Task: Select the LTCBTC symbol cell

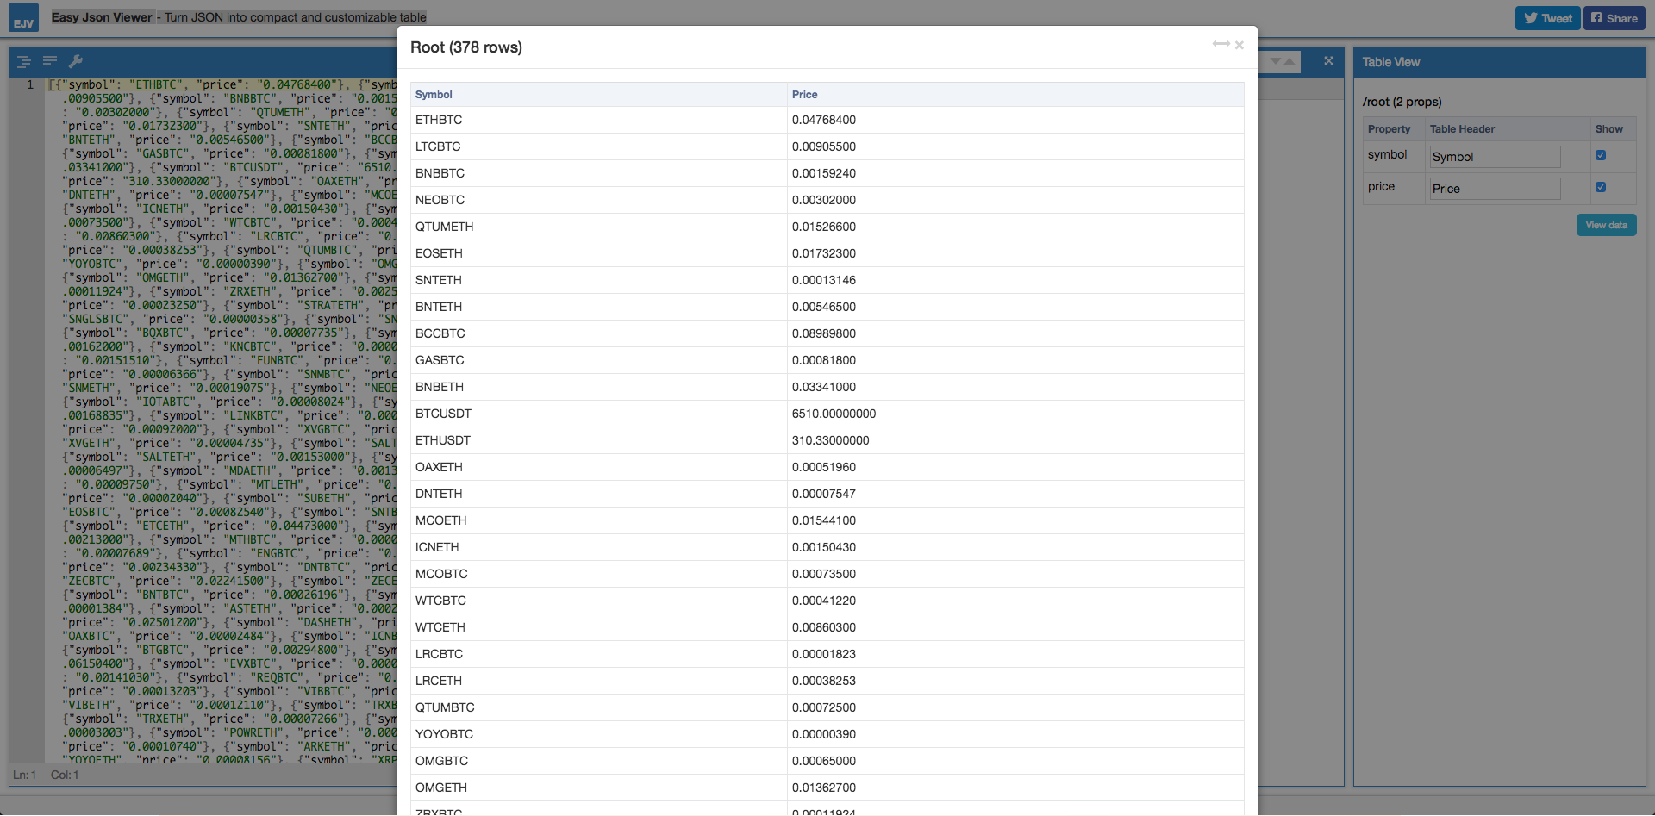Action: (599, 146)
